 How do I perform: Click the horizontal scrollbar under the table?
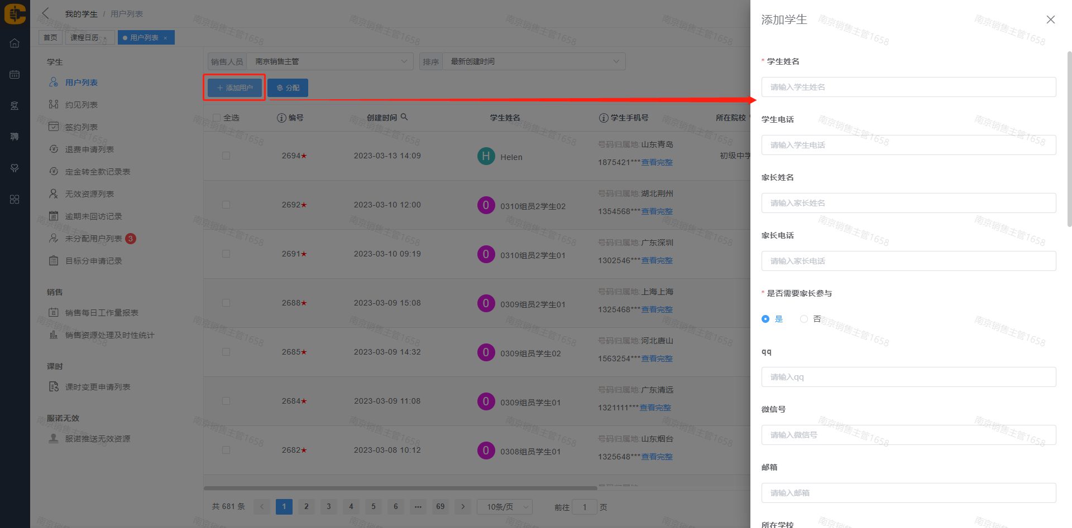pos(400,488)
